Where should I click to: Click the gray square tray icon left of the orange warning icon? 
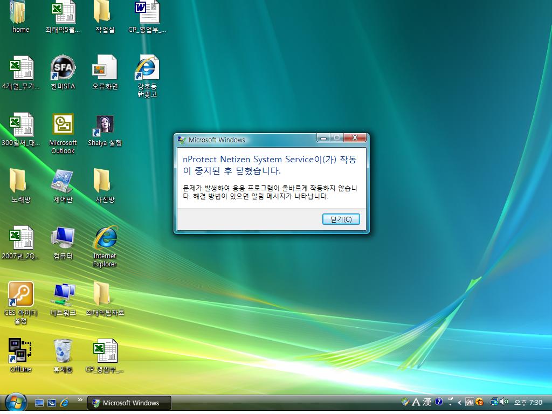point(470,402)
